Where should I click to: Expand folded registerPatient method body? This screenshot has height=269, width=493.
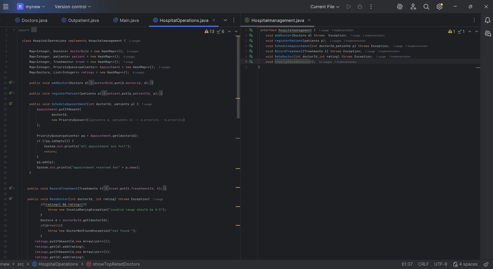(14, 93)
